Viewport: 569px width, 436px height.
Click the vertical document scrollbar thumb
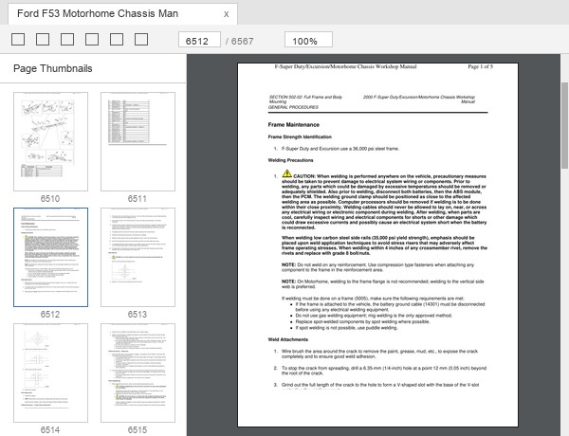(564, 125)
